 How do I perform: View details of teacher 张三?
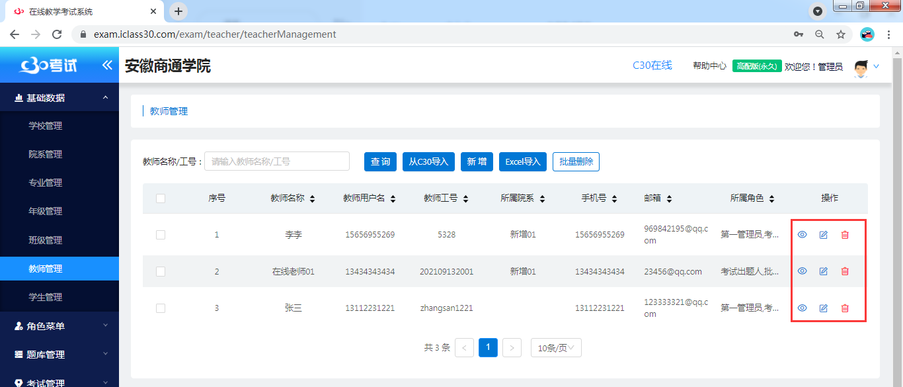pos(803,308)
